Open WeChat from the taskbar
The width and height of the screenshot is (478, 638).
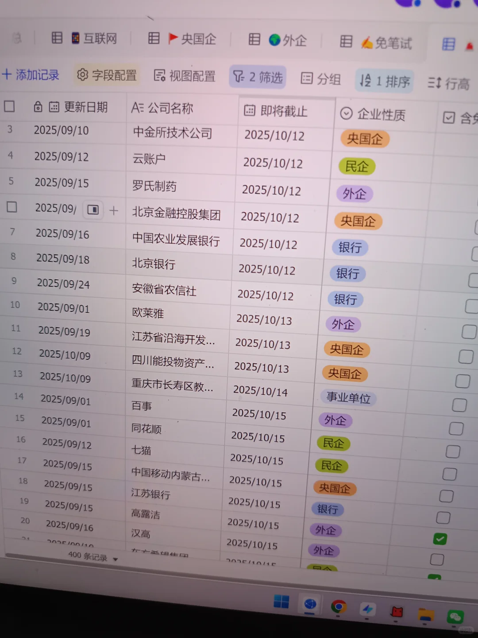pos(455,617)
